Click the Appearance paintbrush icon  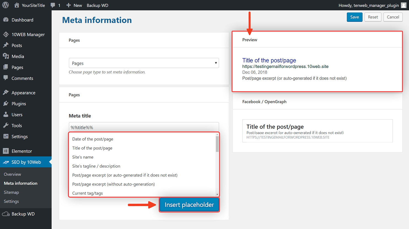[x=6, y=92]
